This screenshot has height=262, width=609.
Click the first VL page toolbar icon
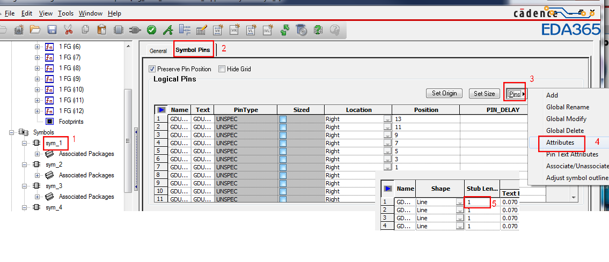tap(251, 29)
